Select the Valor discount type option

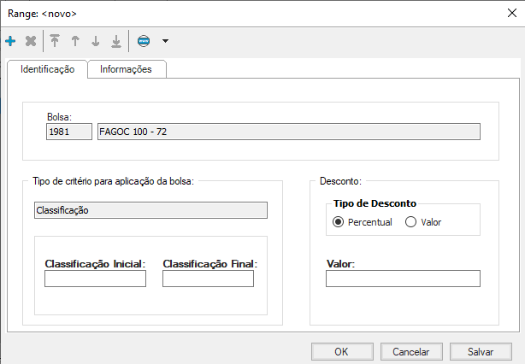pos(410,222)
